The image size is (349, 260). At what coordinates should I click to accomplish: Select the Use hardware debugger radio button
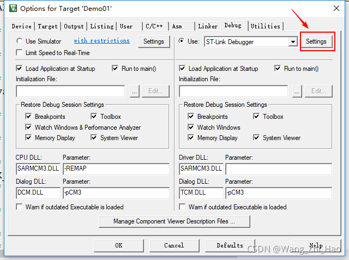(x=182, y=41)
